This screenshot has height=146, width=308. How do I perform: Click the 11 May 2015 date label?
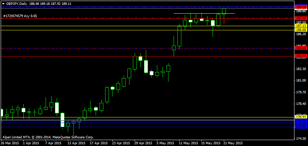pyautogui.click(x=189, y=143)
